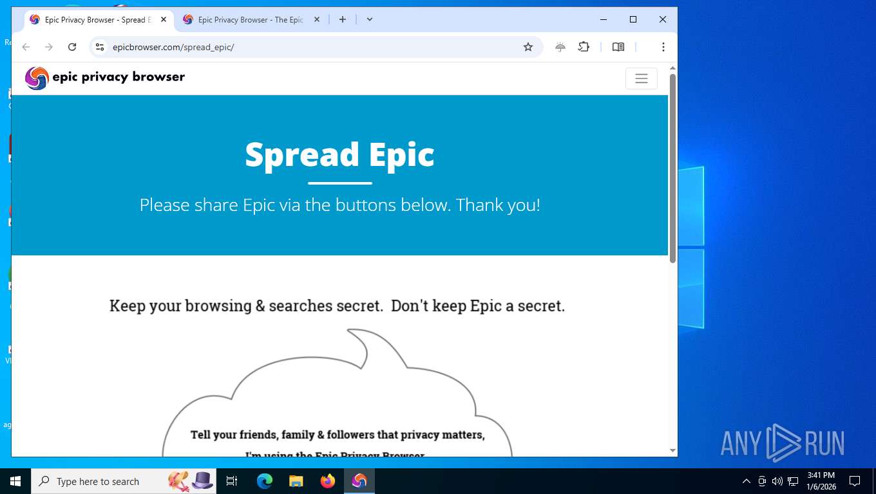Viewport: 876px width, 494px height.
Task: Click the Epic browser taskbar icon
Action: [359, 481]
